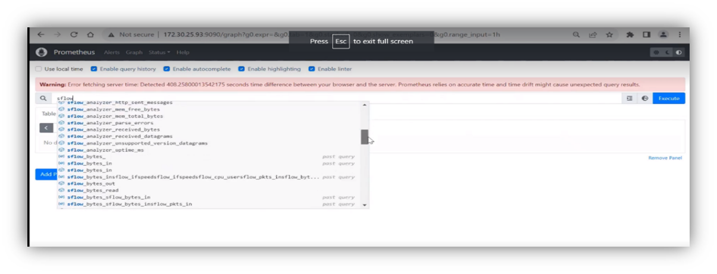Viewport: 717px width, 274px height.
Task: Click the Prometheus logo icon
Action: 41,52
